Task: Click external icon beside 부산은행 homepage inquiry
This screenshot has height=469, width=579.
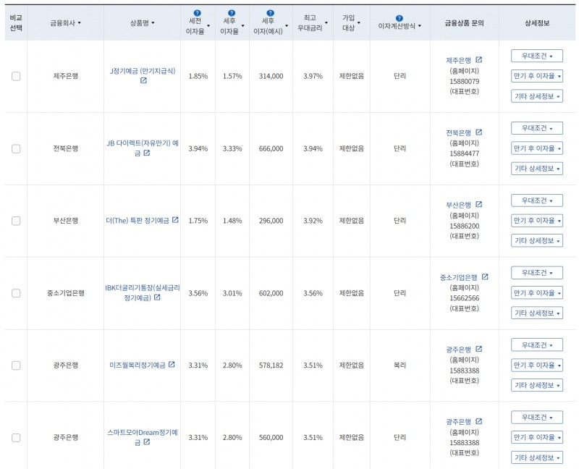Action: (479, 204)
